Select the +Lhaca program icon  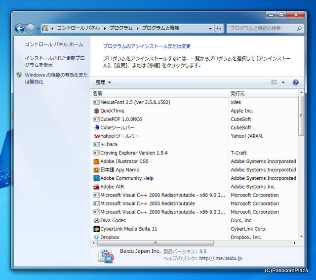[x=96, y=145]
